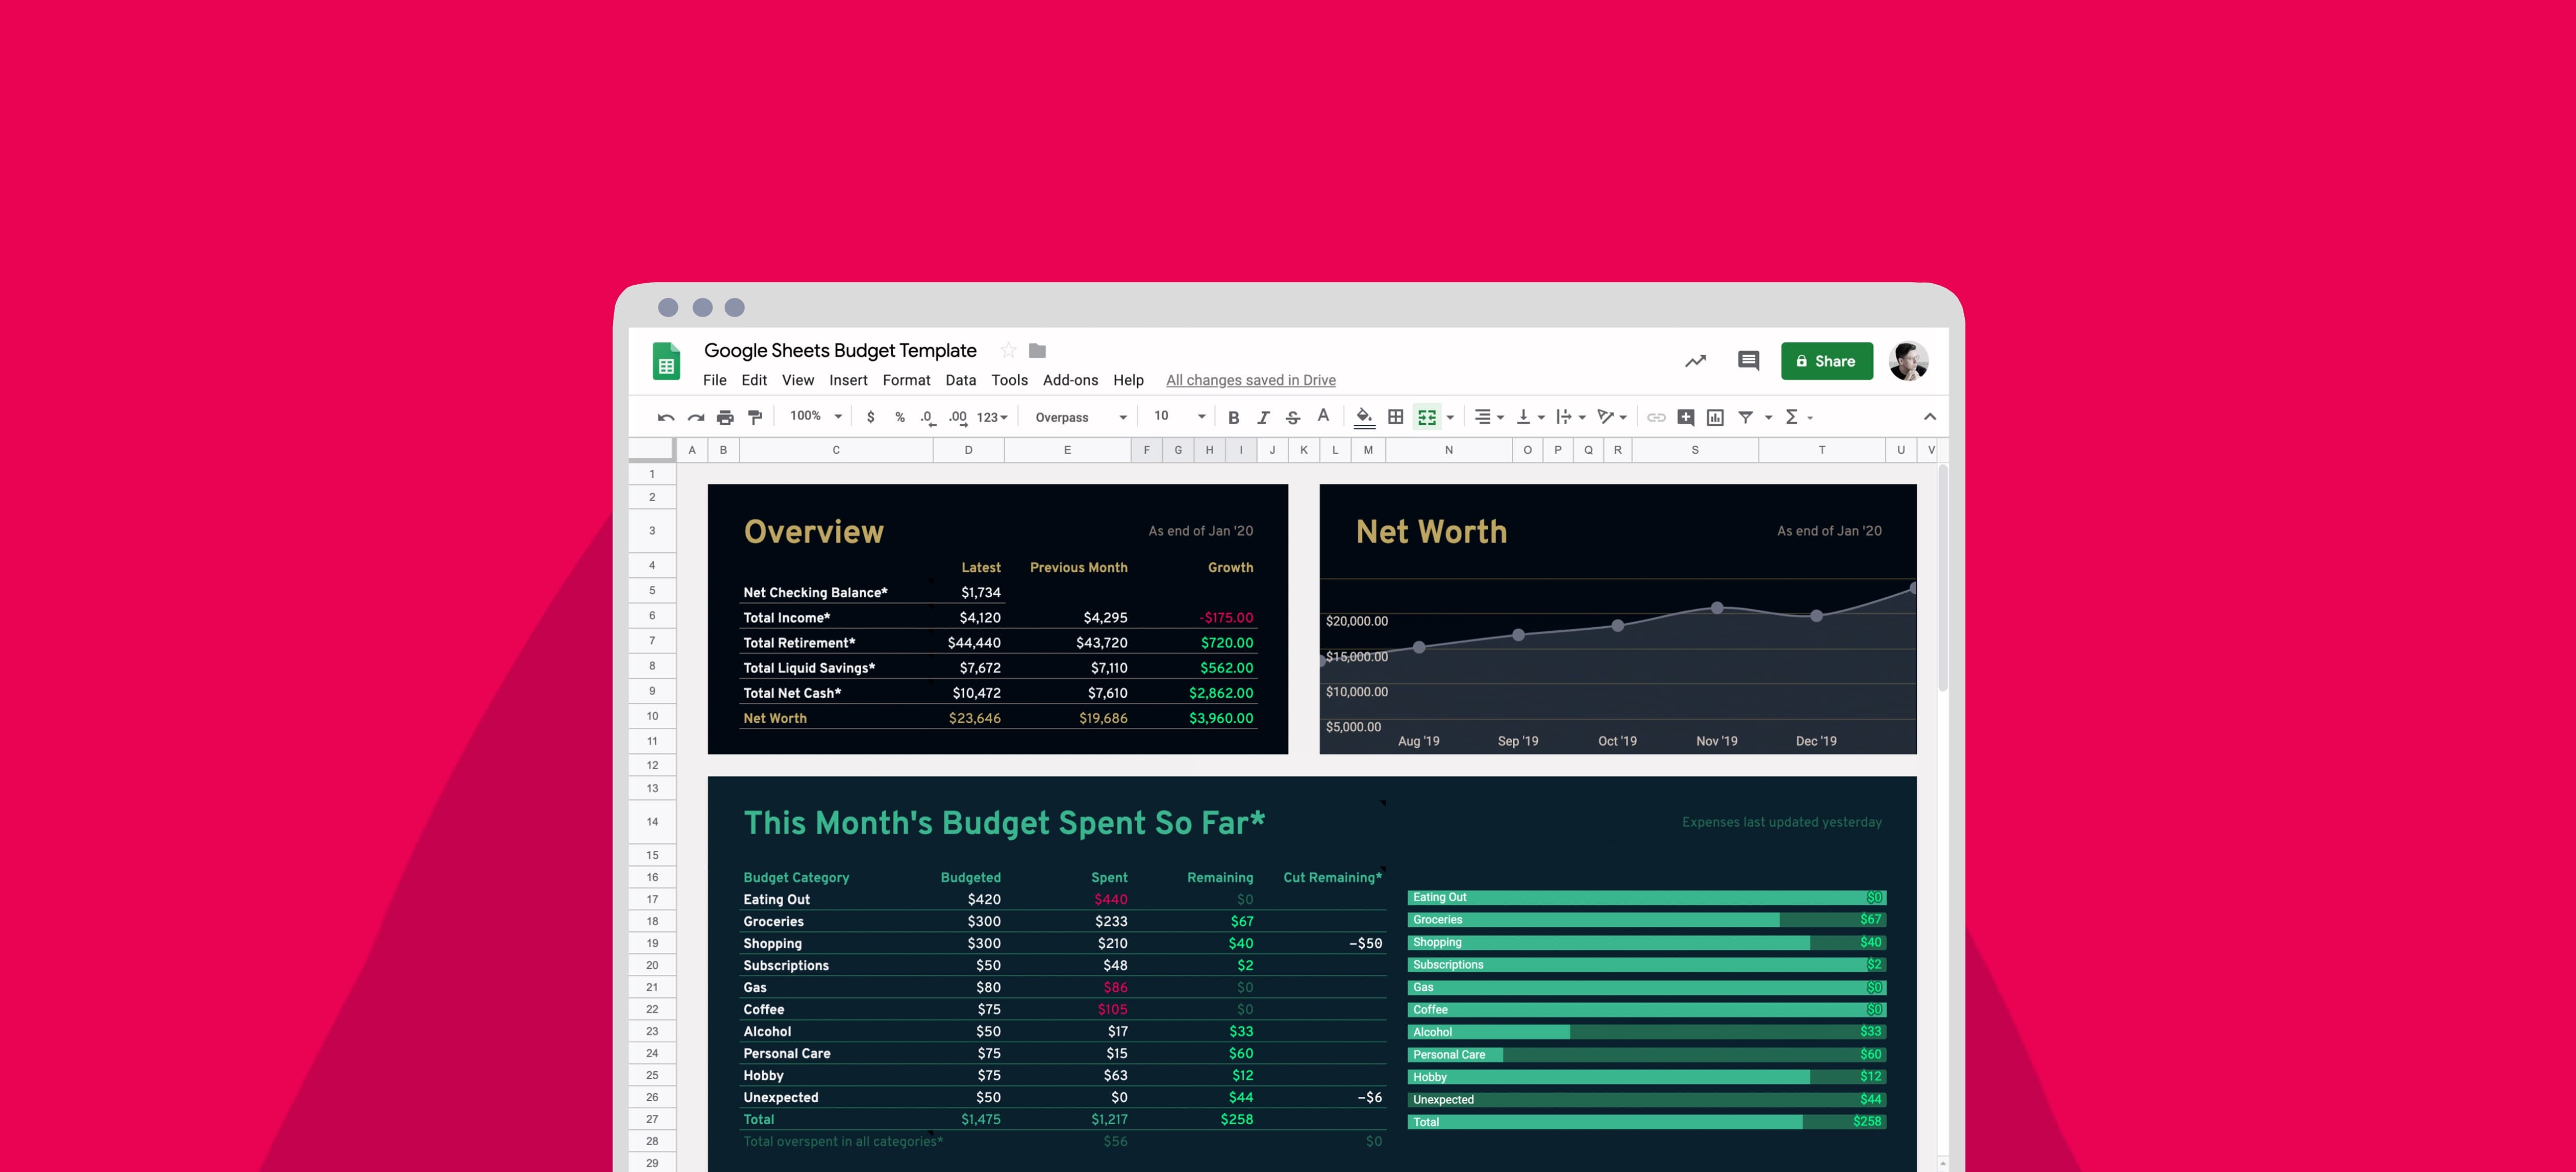Toggle italic formatting
The image size is (2576, 1172).
tap(1263, 418)
